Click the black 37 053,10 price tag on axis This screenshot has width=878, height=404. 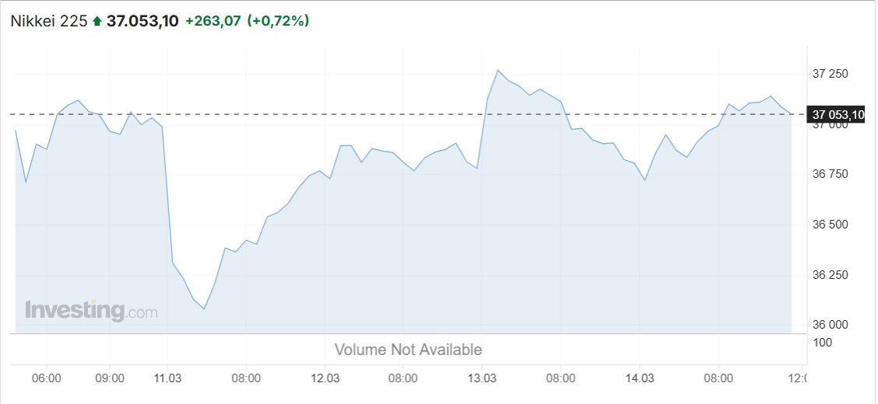coord(835,114)
